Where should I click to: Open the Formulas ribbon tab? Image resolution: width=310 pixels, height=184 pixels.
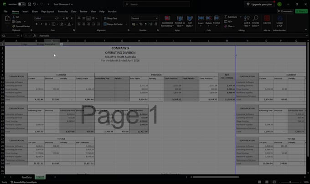click(63, 11)
